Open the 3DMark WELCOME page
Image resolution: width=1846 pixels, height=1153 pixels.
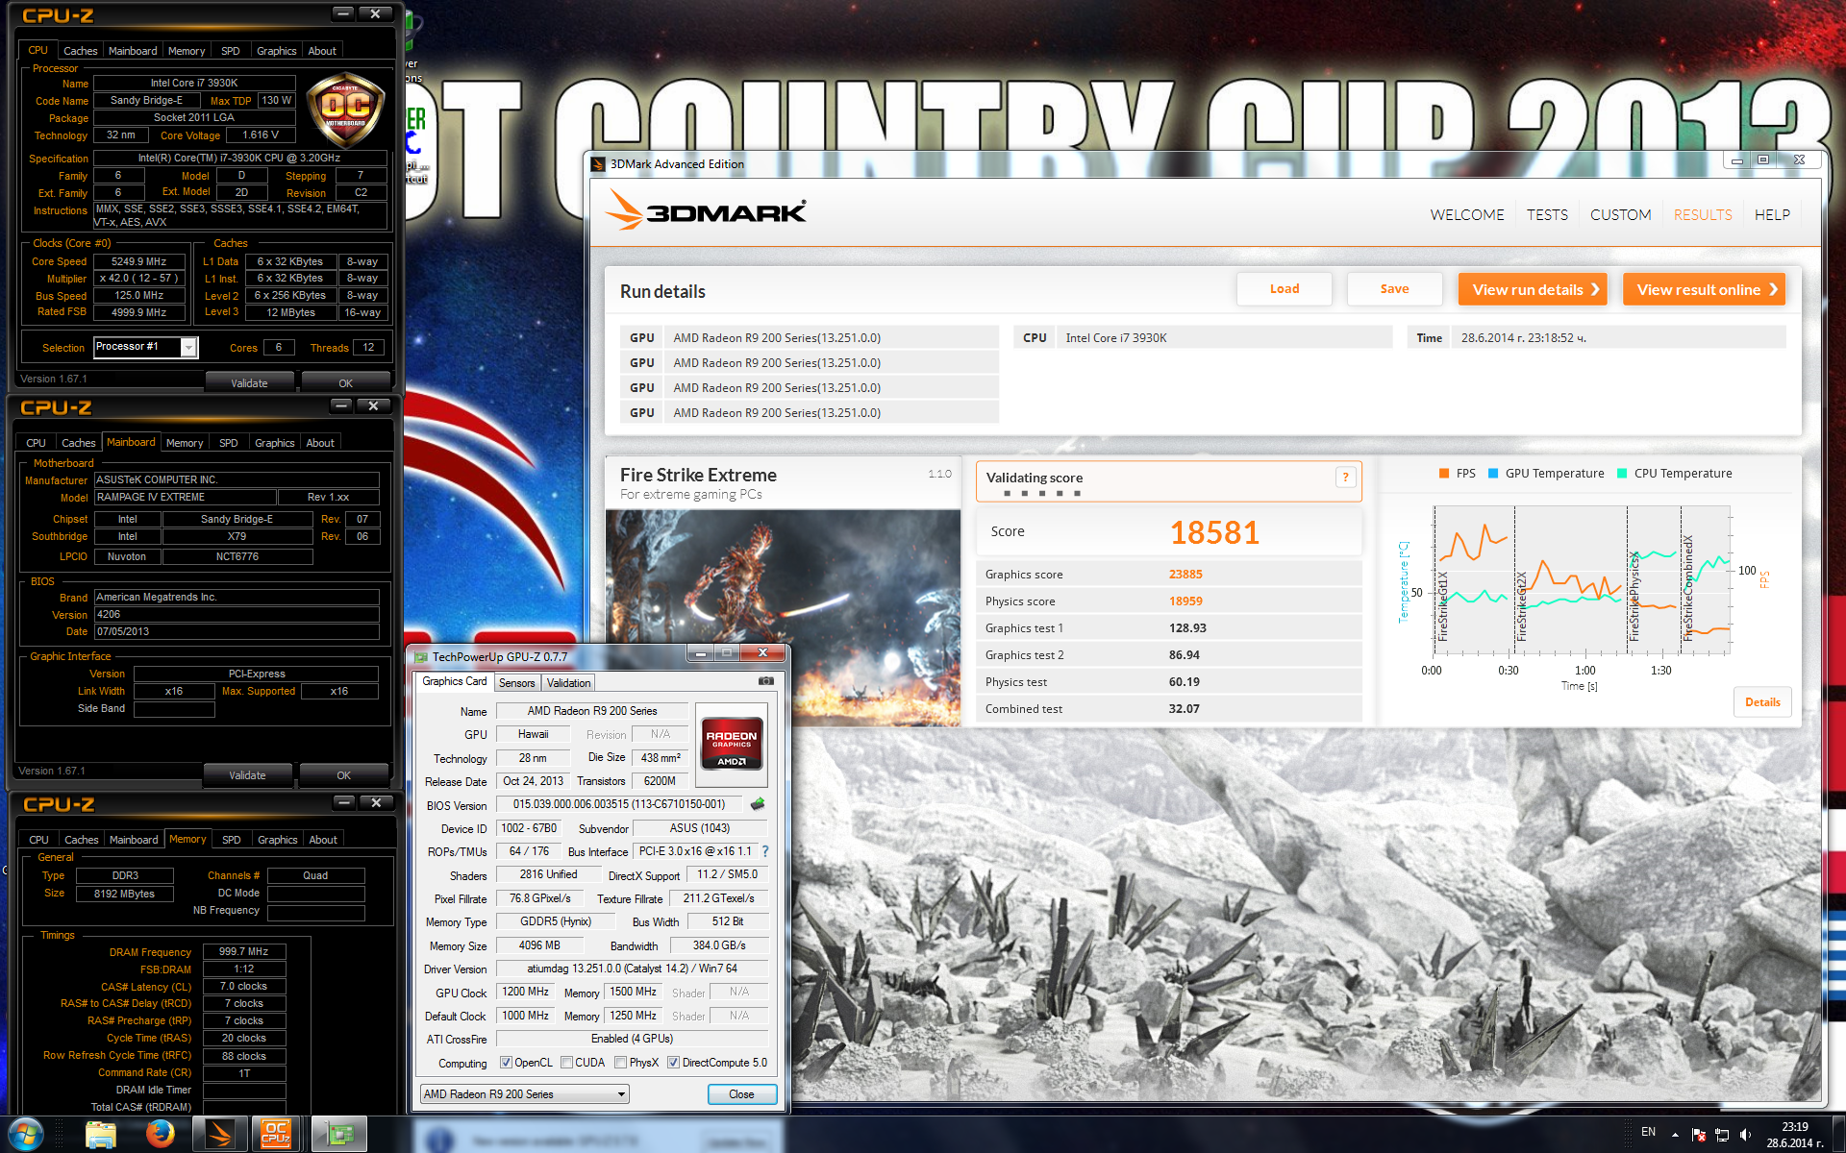pos(1467,214)
